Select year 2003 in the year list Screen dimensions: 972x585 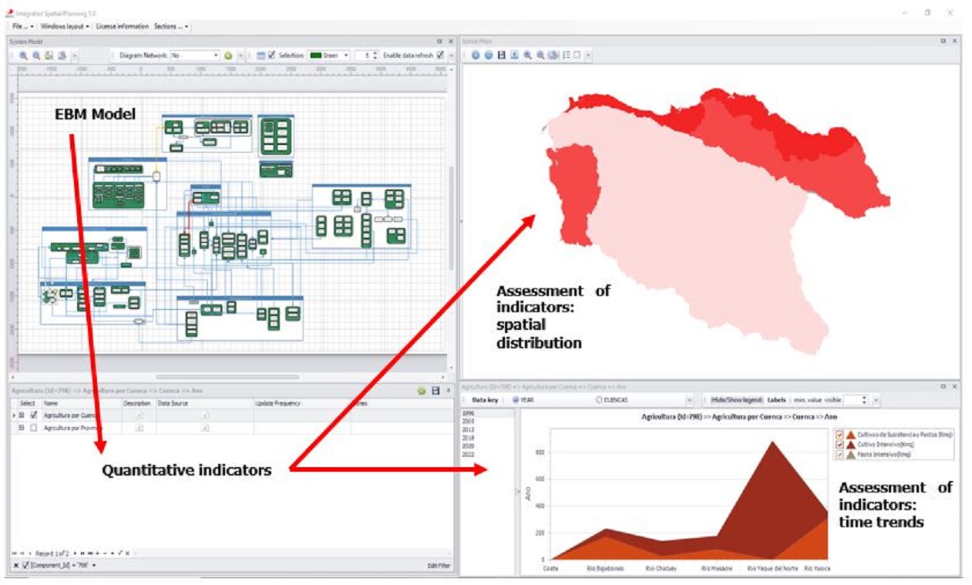tap(468, 422)
